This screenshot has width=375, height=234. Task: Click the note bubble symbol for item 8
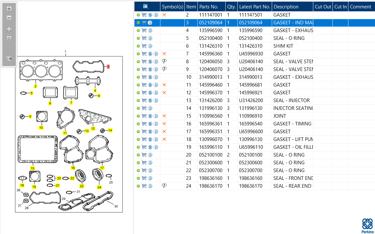[x=164, y=61]
